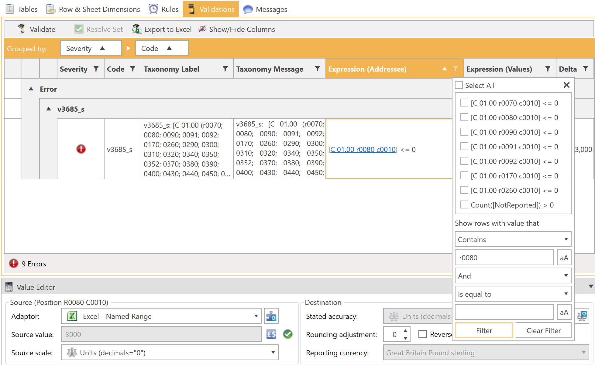Click the adaptor settings icon beside Excel Named Range

(271, 316)
